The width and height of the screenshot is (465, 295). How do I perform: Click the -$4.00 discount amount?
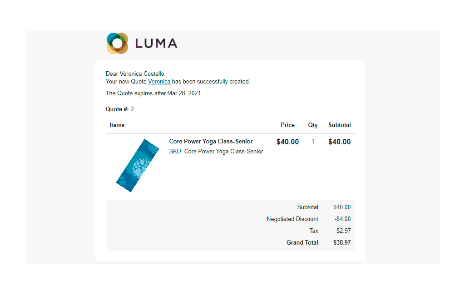342,219
